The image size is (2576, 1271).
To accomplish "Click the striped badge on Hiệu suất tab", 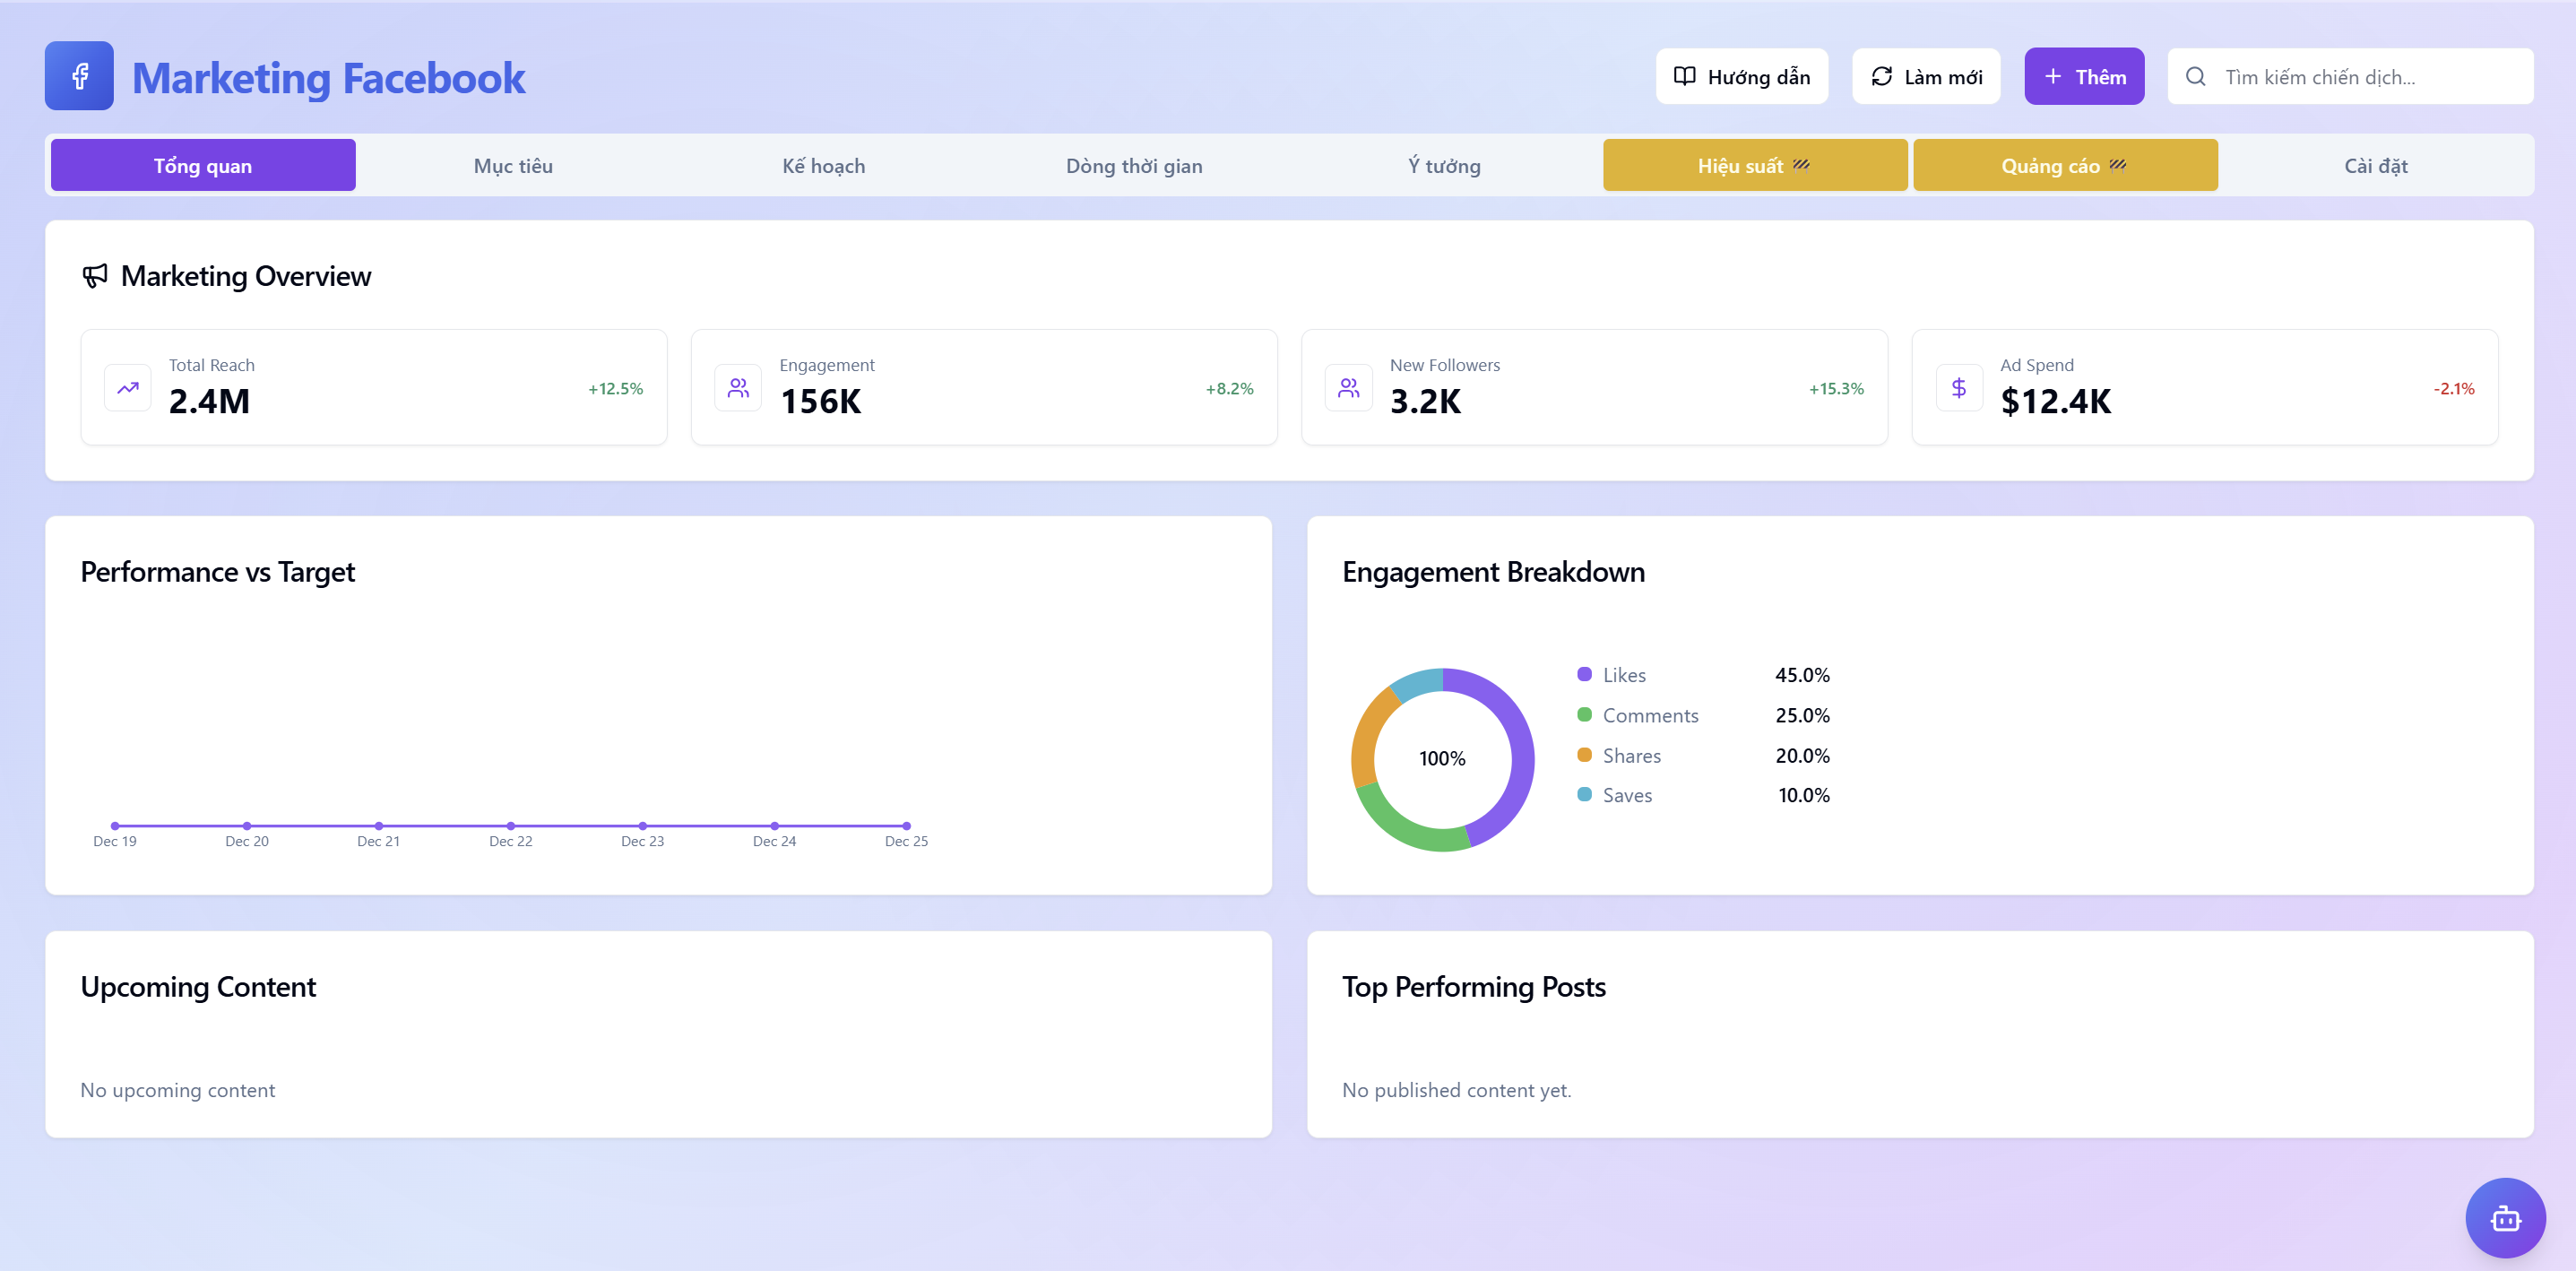I will point(1801,165).
